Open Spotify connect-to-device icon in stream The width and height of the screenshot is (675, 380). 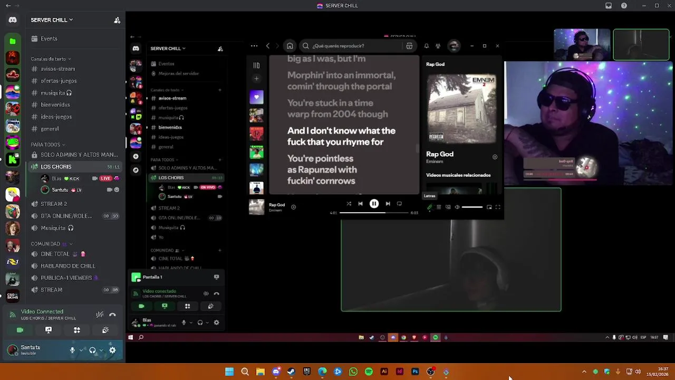tap(448, 207)
